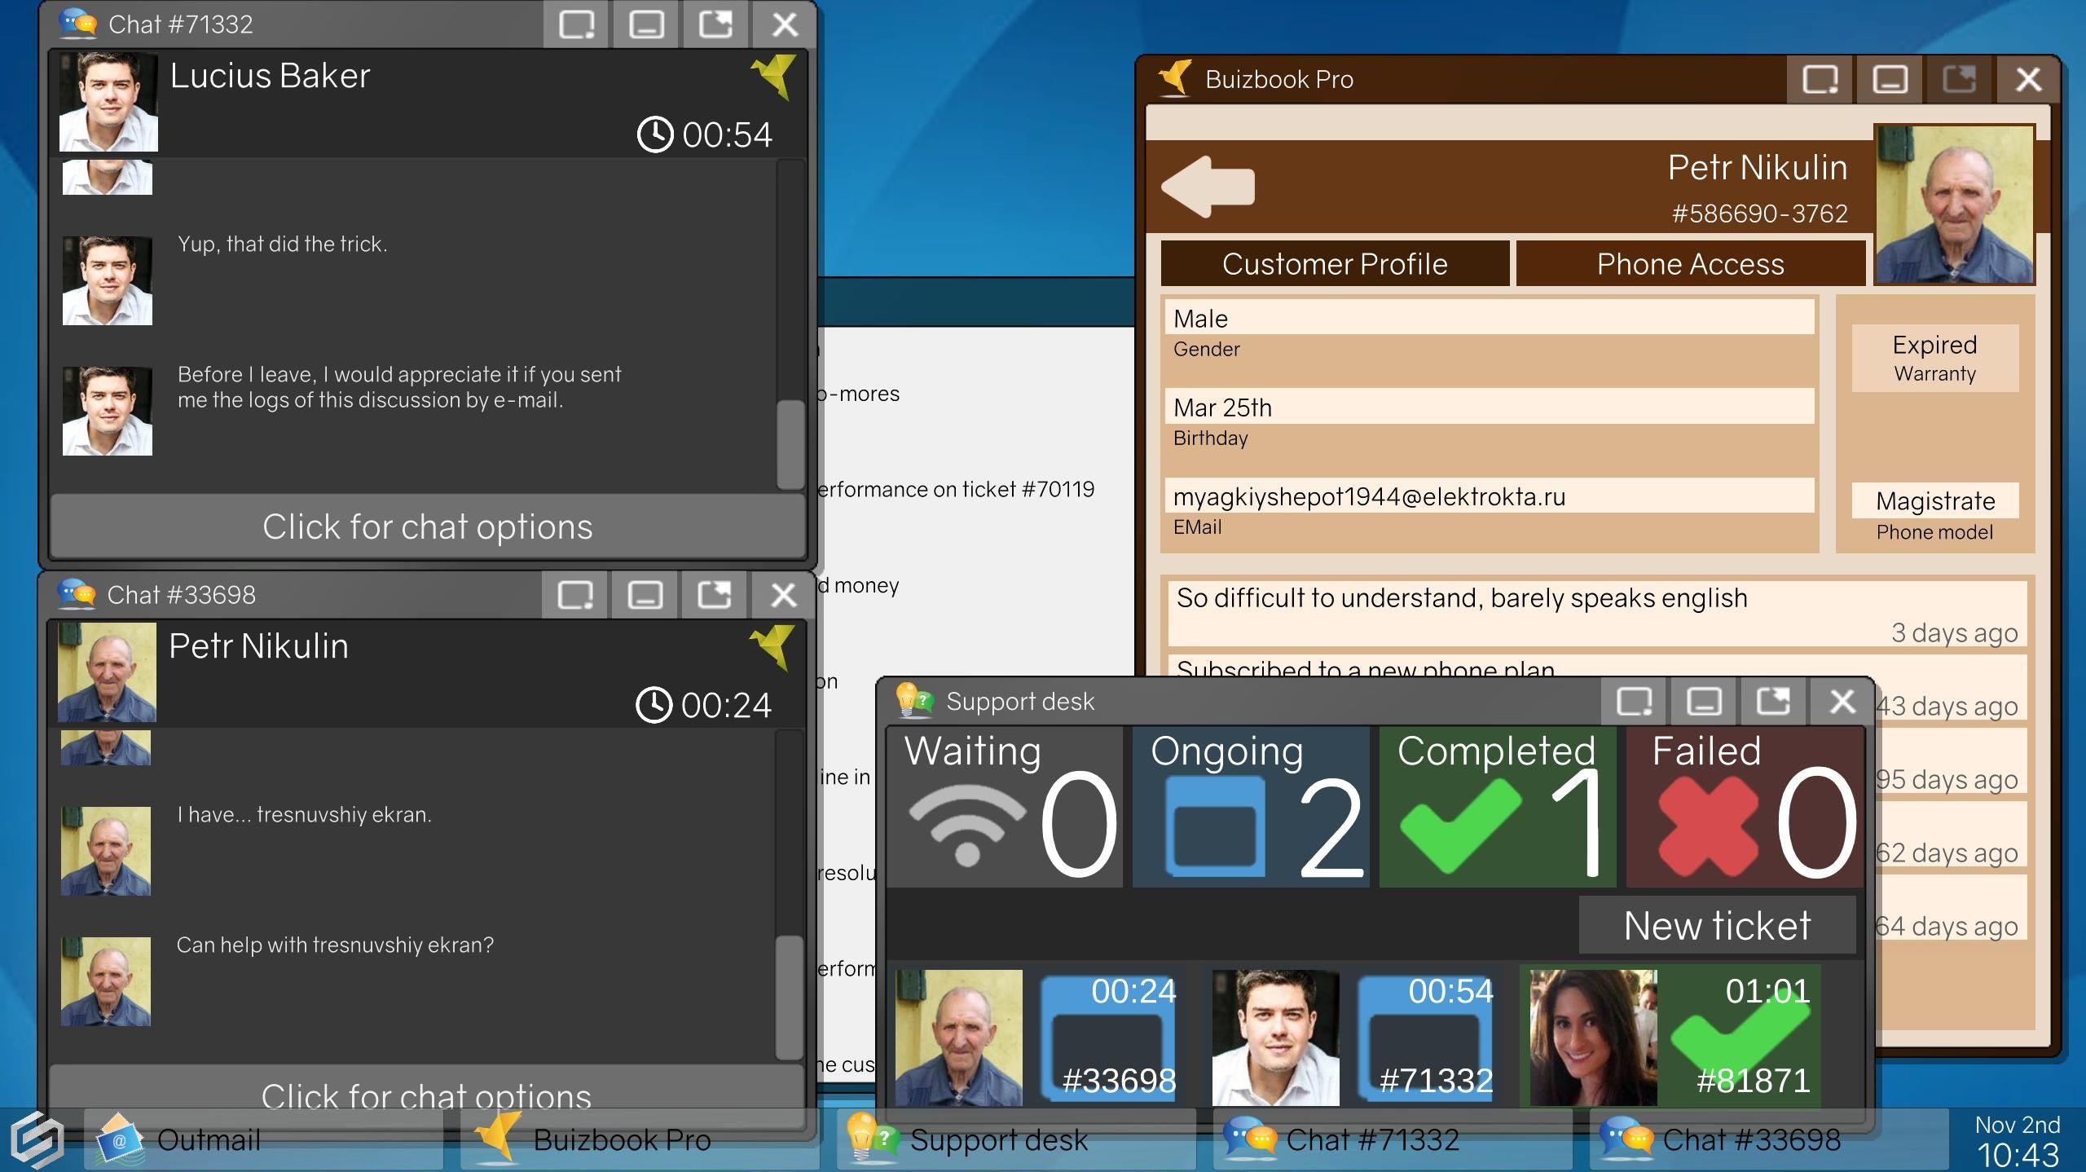Click the resize window icon in Chat #71332
The width and height of the screenshot is (2086, 1172).
pos(576,24)
